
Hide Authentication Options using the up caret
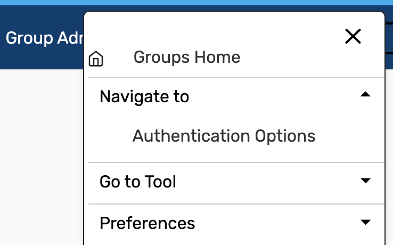tap(365, 95)
